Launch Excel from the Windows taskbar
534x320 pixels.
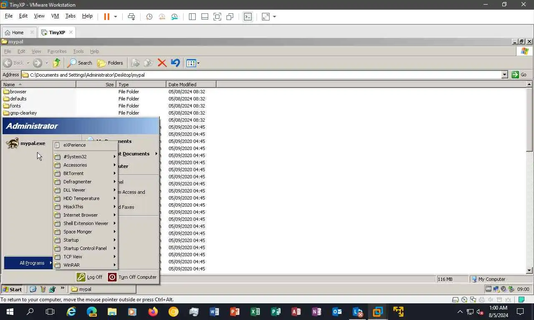[x=255, y=311]
